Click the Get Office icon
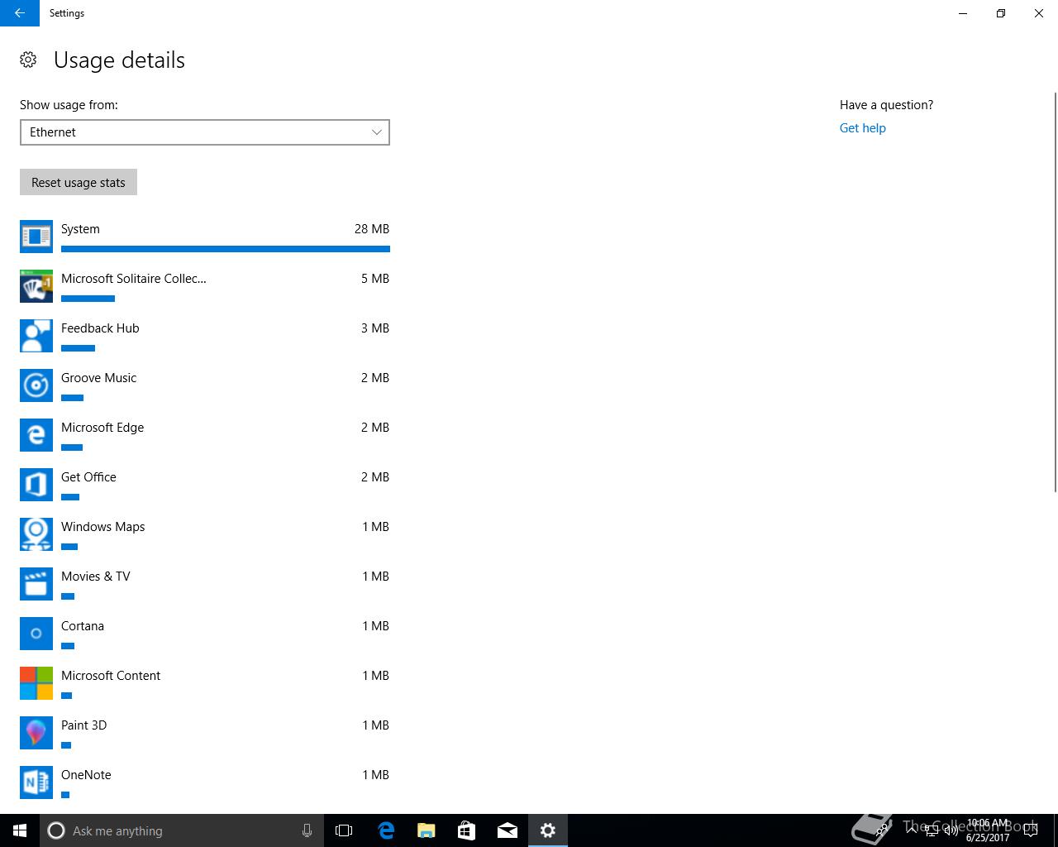1058x847 pixels. click(x=36, y=485)
